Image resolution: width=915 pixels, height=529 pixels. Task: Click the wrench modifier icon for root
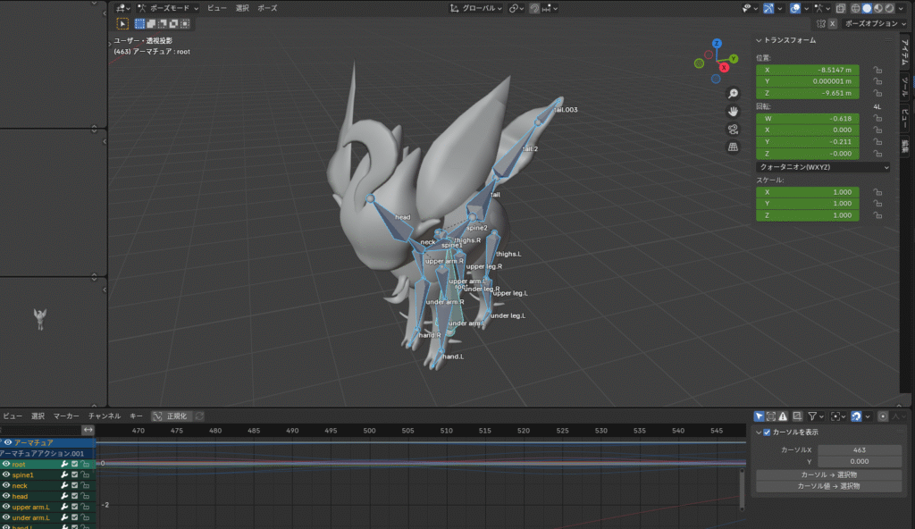(x=65, y=465)
